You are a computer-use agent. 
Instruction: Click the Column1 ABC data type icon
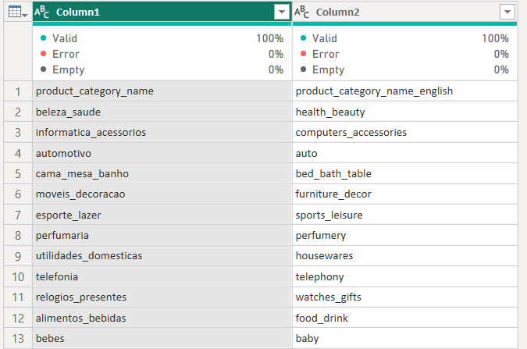(41, 12)
